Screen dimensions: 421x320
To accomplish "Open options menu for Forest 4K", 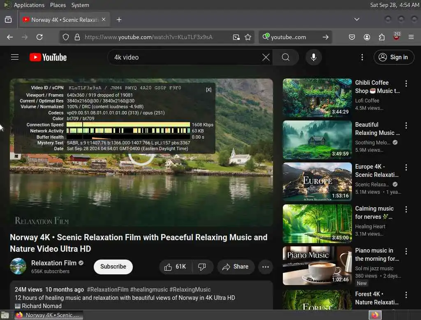I will pos(406,295).
